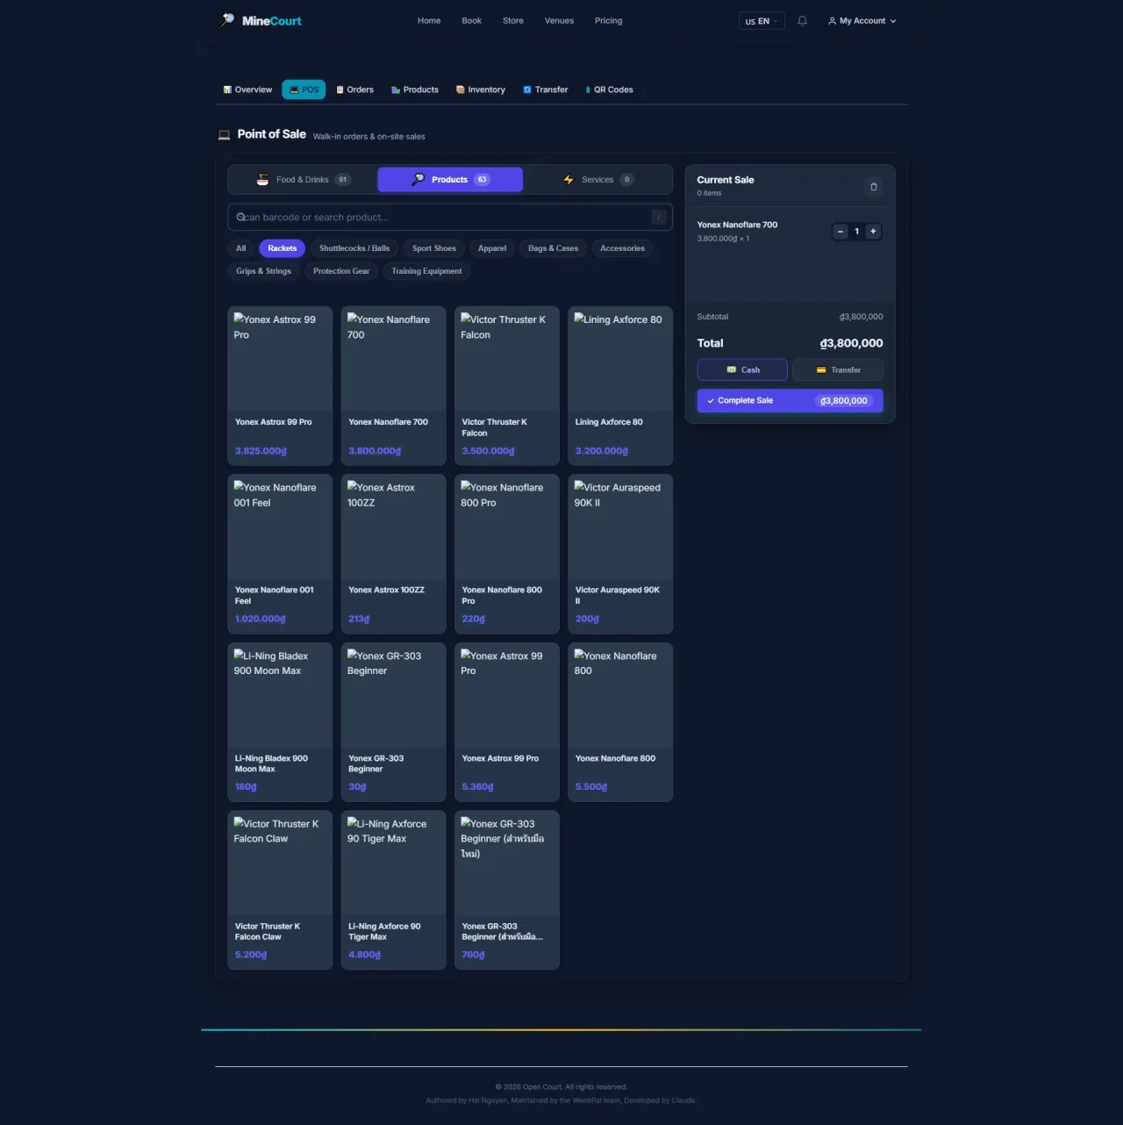This screenshot has height=1125, width=1123.
Task: Switch to the Services tab
Action: click(597, 180)
